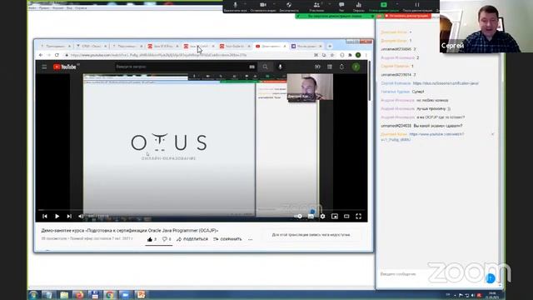Click the YouTube create video icon
The width and height of the screenshot is (533, 300).
(317, 67)
